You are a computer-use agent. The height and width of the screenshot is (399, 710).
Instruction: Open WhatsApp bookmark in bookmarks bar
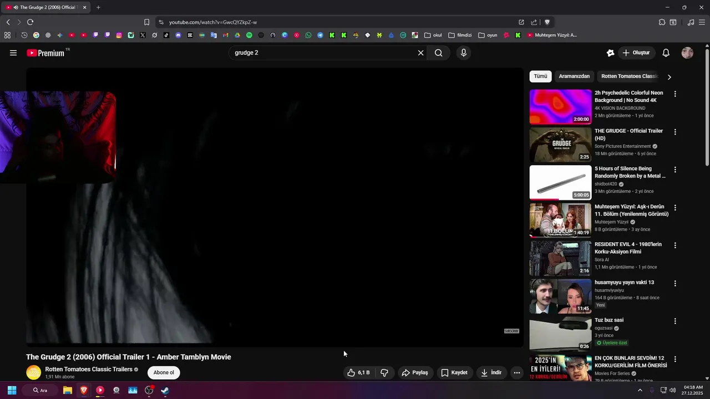pos(308,35)
